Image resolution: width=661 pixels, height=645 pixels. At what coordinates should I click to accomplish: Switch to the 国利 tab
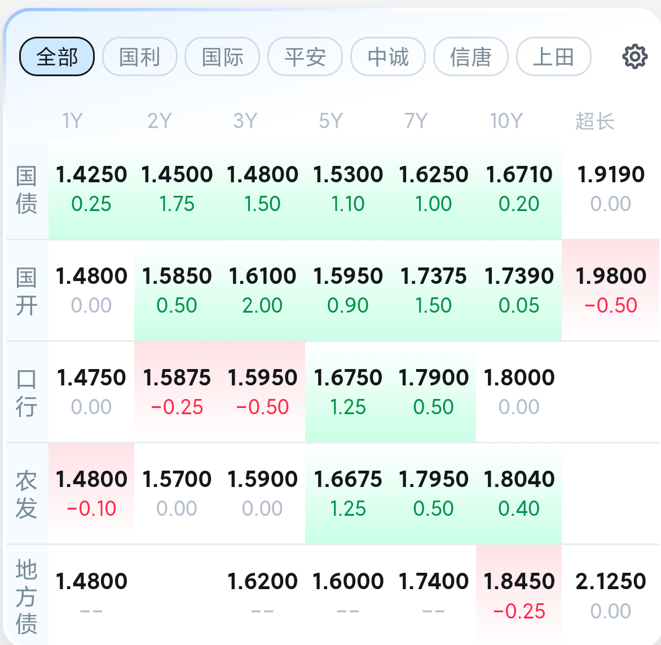[x=140, y=56]
